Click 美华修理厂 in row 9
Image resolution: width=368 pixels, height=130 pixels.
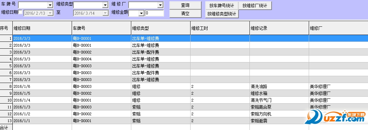tap(338, 93)
